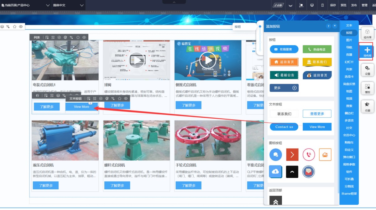Play the 球阀 video thumbnail
376x210 pixels.
[x=136, y=60]
